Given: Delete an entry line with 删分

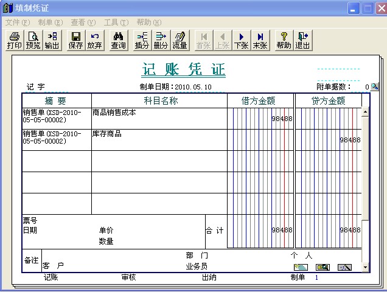Looking at the screenshot, I should [x=161, y=40].
